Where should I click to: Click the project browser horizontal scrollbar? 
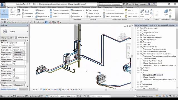pos(147,89)
